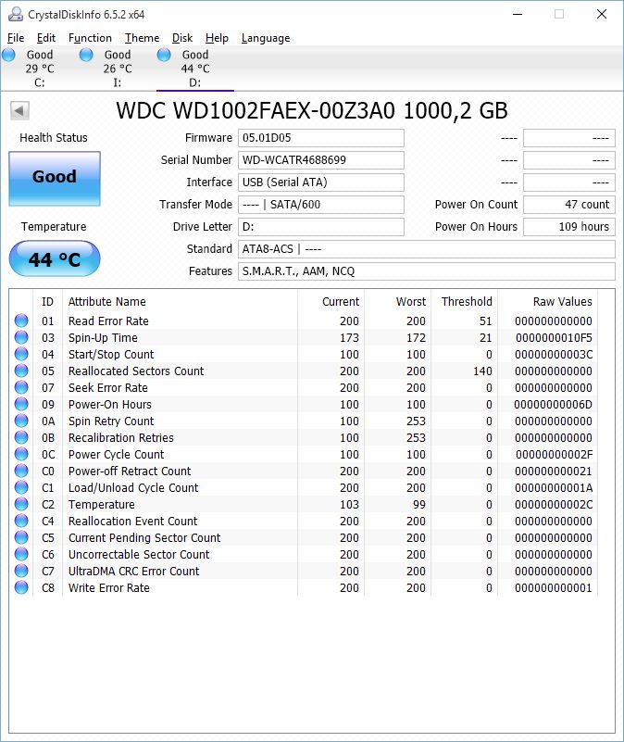The height and width of the screenshot is (742, 624).
Task: Open the Function menu
Action: coord(90,38)
